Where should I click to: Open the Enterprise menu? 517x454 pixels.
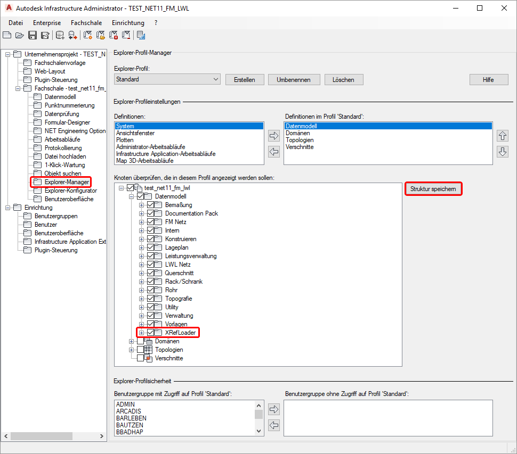pyautogui.click(x=47, y=23)
